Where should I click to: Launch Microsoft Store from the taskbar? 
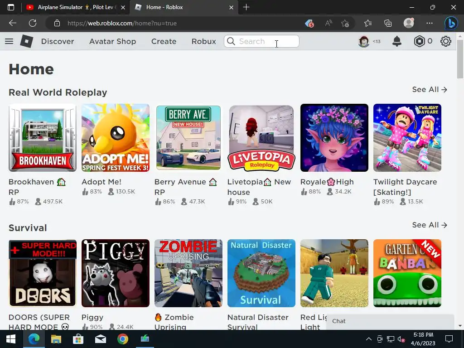pos(78,339)
